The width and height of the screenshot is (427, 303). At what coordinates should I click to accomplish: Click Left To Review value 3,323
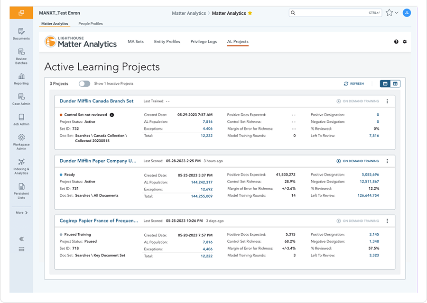click(x=374, y=256)
